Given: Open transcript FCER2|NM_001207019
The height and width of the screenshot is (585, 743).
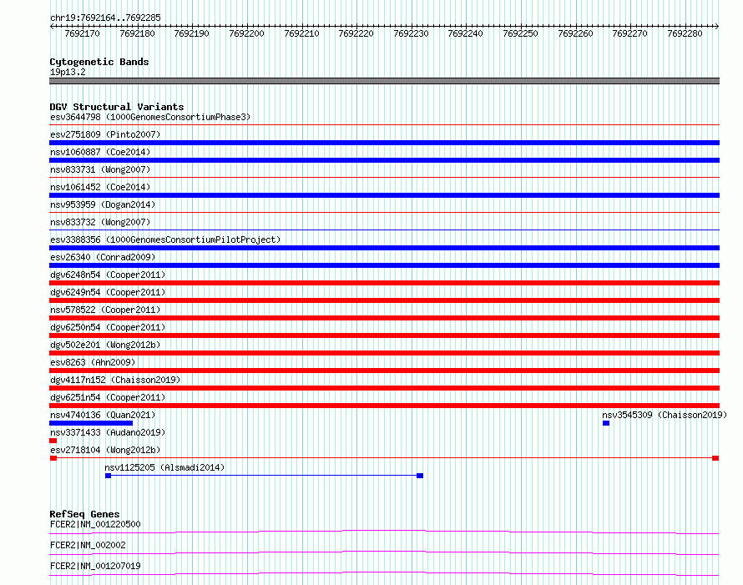Looking at the screenshot, I should pyautogui.click(x=95, y=566).
